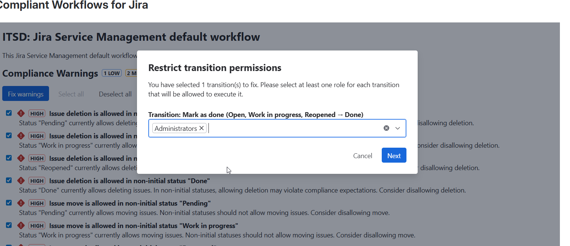Image resolution: width=570 pixels, height=246 pixels.
Task: Click red warning icon for issue move "Pending"
Action: 21,203
